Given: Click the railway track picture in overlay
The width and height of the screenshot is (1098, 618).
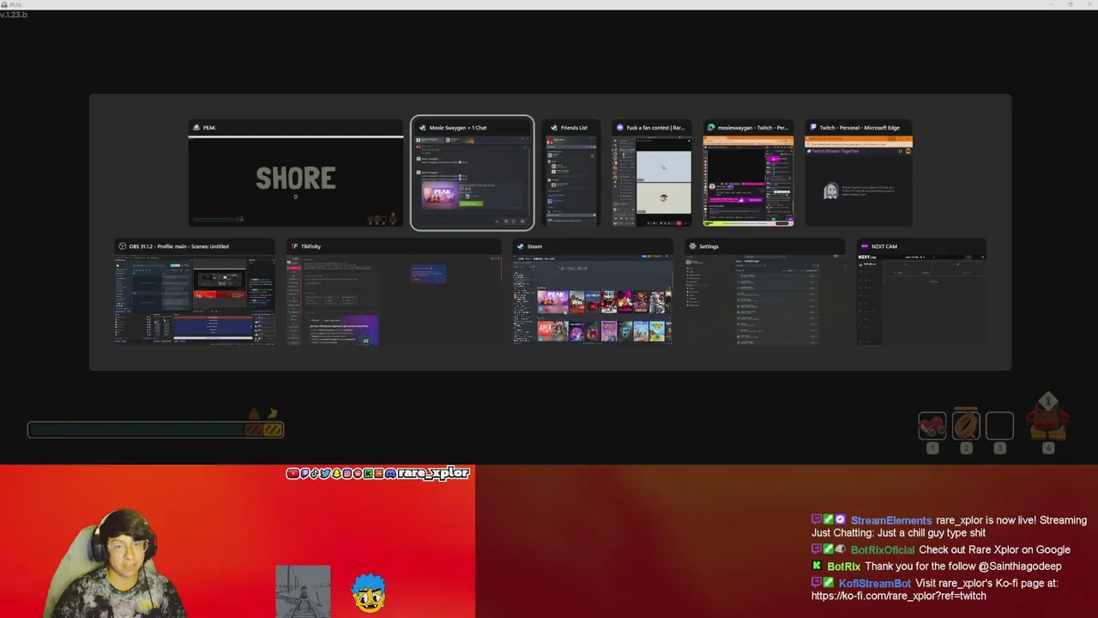Looking at the screenshot, I should (303, 591).
